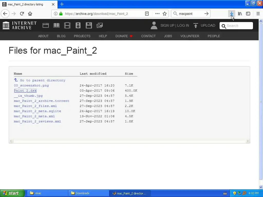The image size is (263, 197).
Task: Reload the current page
Action: 22,14
